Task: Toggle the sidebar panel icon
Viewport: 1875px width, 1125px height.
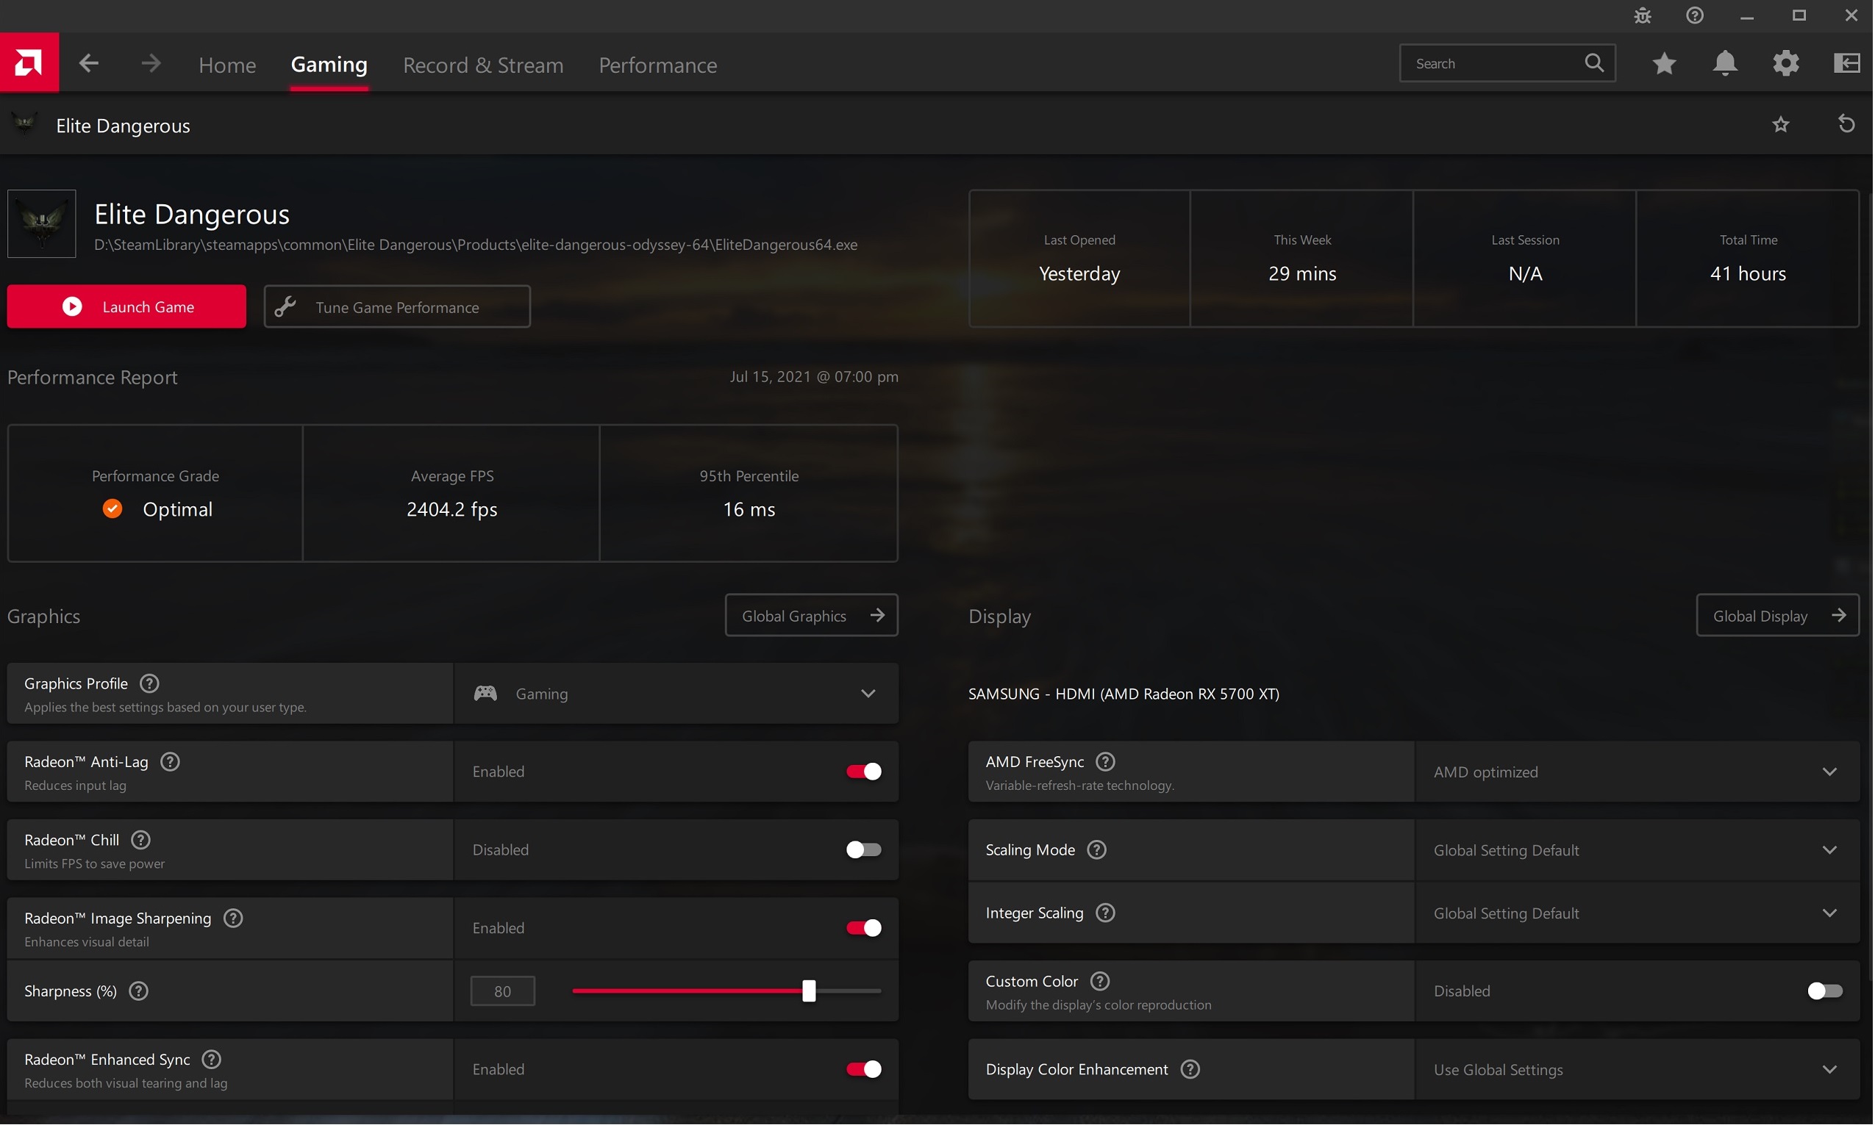Action: [x=1847, y=64]
